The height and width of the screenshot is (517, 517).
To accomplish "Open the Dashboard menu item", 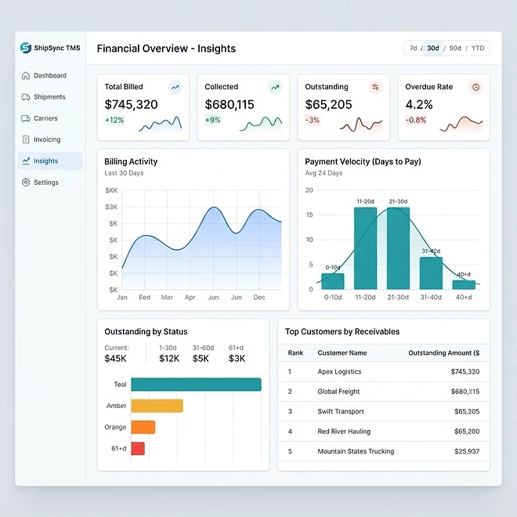I will coord(50,75).
